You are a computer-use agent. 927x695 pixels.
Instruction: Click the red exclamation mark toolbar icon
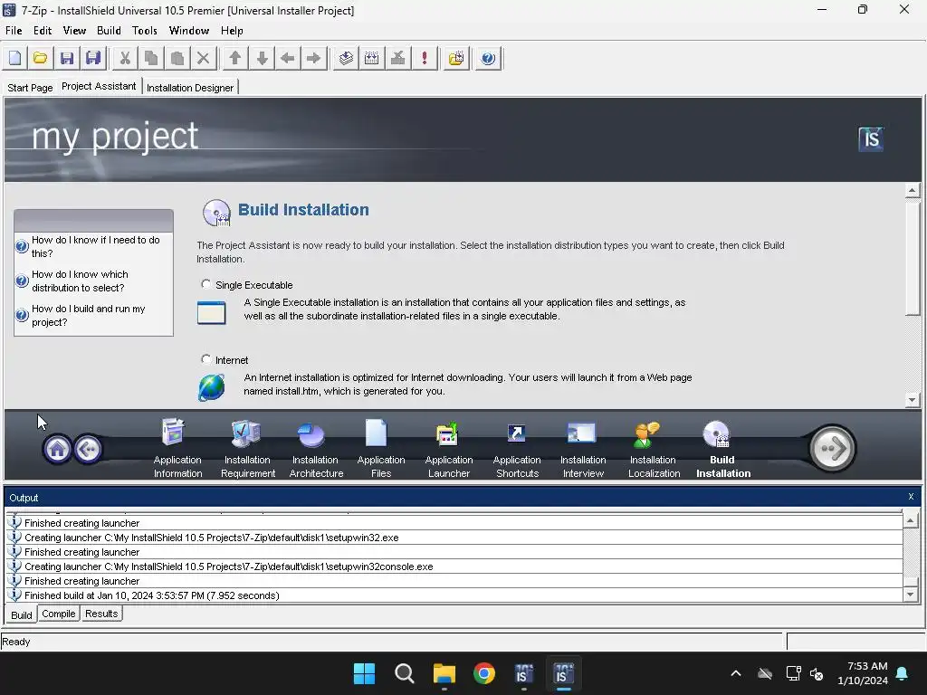[424, 58]
